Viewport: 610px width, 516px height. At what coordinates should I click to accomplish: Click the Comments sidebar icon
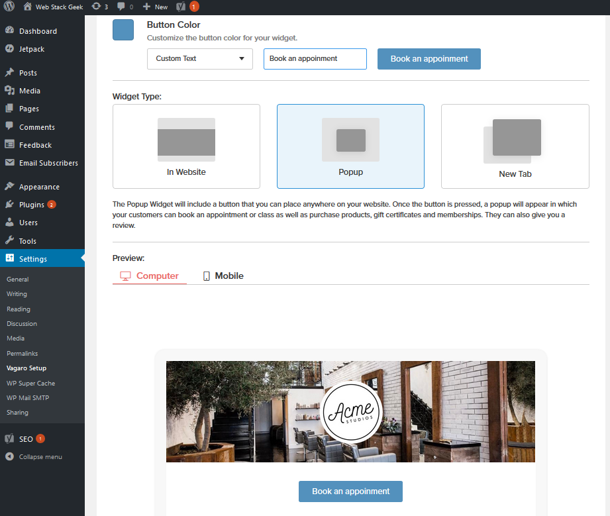[x=9, y=126]
